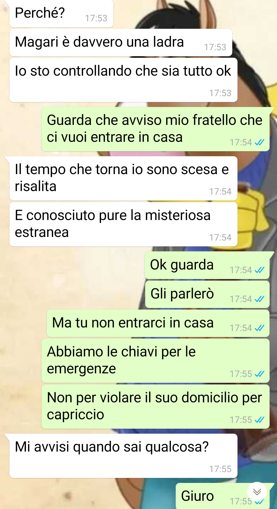Viewport: 277px width, 509px height.
Task: Tap blue ticks on 'Abbiamo le chiavi' message
Action: (x=259, y=374)
